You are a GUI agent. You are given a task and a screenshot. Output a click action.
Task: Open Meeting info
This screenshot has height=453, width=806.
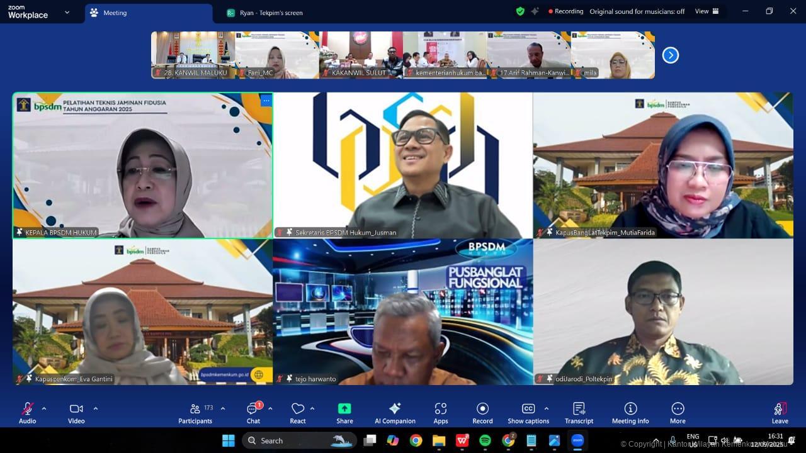[x=630, y=412]
